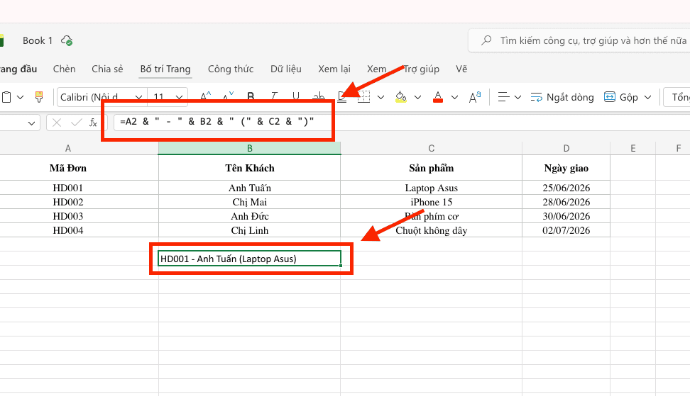Select column C header
This screenshot has height=396, width=690.
coord(432,148)
